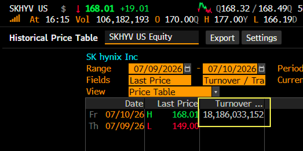Click the SKHYV US ticker in header
The image size is (303, 151).
tap(29, 9)
